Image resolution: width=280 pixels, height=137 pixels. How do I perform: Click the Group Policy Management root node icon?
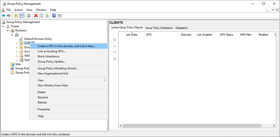(x=4, y=22)
